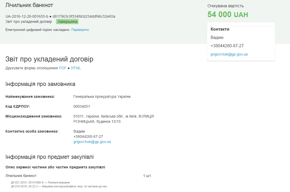Click the Код ЄДРПОУ label
Image resolution: width=290 pixels, height=192 pixels.
pos(18,106)
